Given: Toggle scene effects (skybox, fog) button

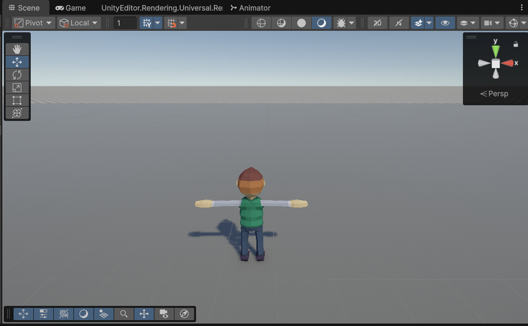Looking at the screenshot, I should 418,23.
